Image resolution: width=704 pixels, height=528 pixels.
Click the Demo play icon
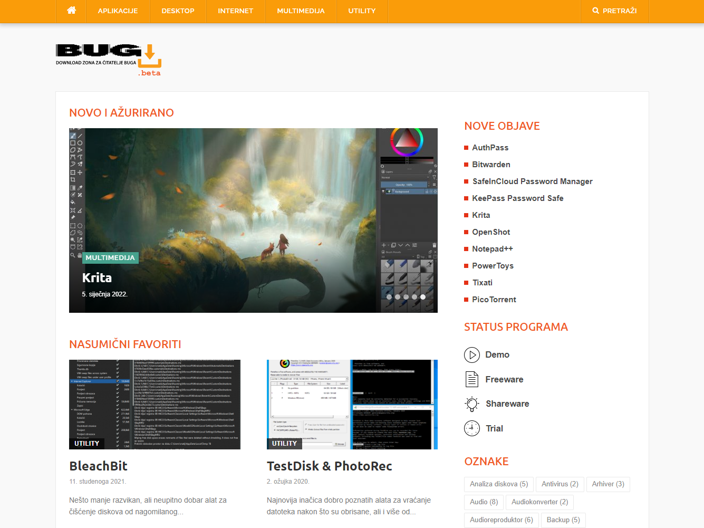point(472,355)
